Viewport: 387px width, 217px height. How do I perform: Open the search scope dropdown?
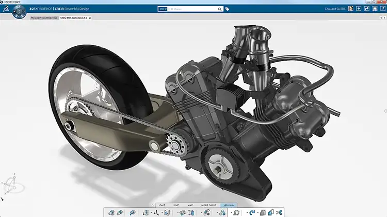coord(164,9)
